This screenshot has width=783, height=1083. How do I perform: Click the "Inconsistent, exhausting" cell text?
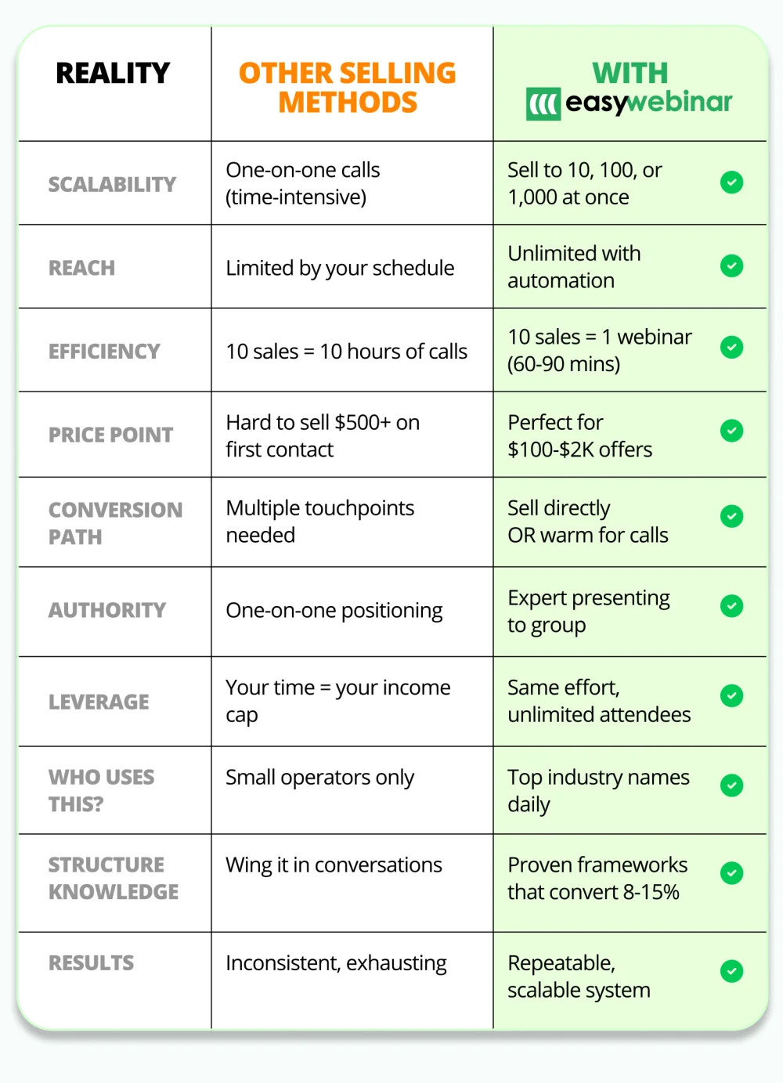click(336, 963)
